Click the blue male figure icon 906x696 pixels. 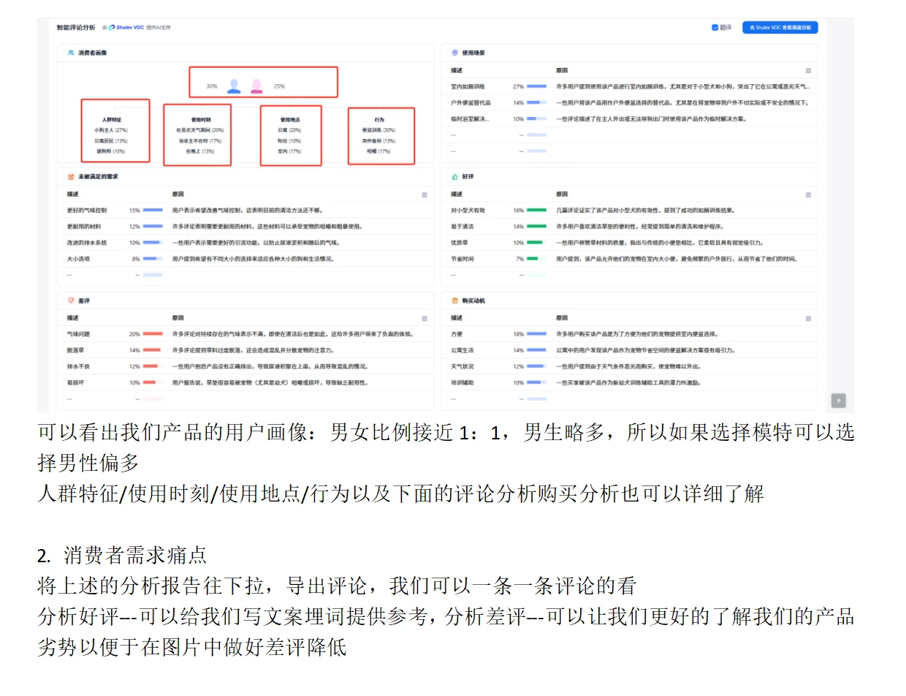(x=233, y=86)
